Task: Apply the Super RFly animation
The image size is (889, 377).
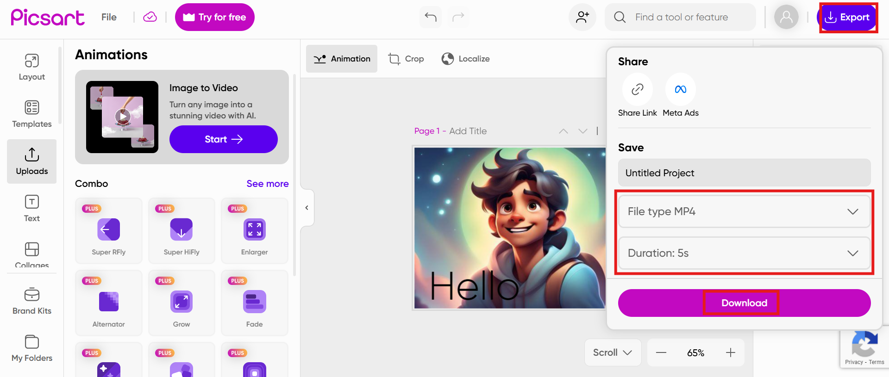Action: tap(109, 231)
